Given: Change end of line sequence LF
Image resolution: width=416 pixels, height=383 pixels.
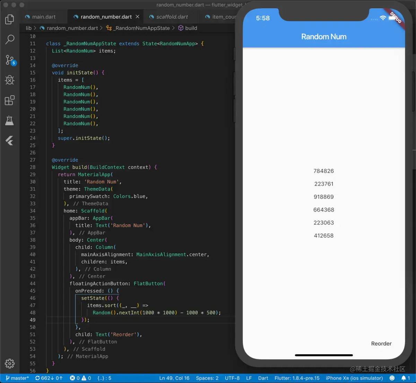Looking at the screenshot, I should tap(249, 378).
